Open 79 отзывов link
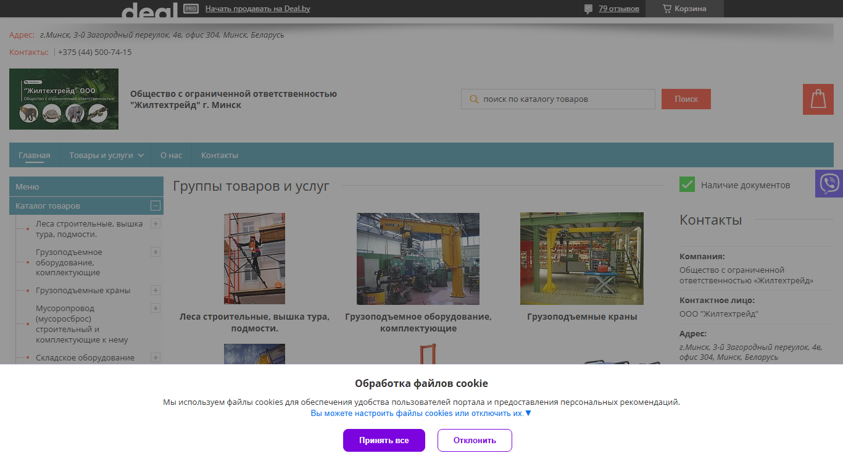 [x=618, y=9]
